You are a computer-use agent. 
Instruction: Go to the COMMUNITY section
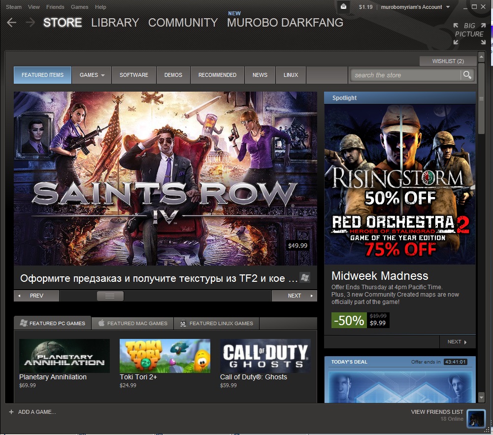(x=183, y=23)
